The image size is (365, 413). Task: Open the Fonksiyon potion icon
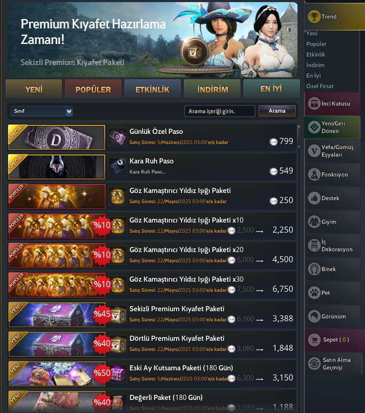point(314,174)
